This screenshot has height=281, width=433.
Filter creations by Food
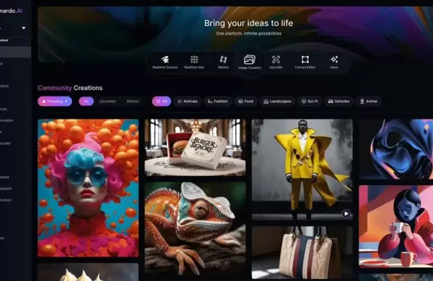coord(246,101)
